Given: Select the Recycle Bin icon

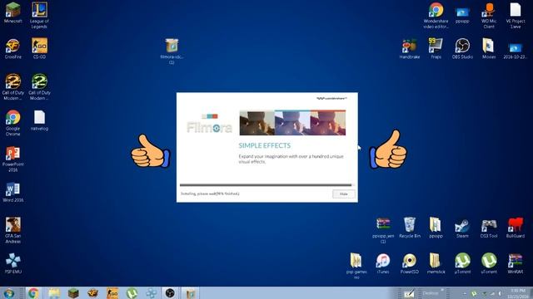Looking at the screenshot, I should pyautogui.click(x=410, y=228).
